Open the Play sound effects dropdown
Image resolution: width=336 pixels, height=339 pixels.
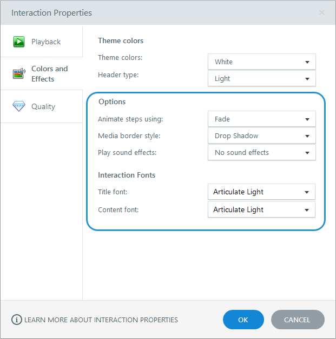click(x=261, y=153)
